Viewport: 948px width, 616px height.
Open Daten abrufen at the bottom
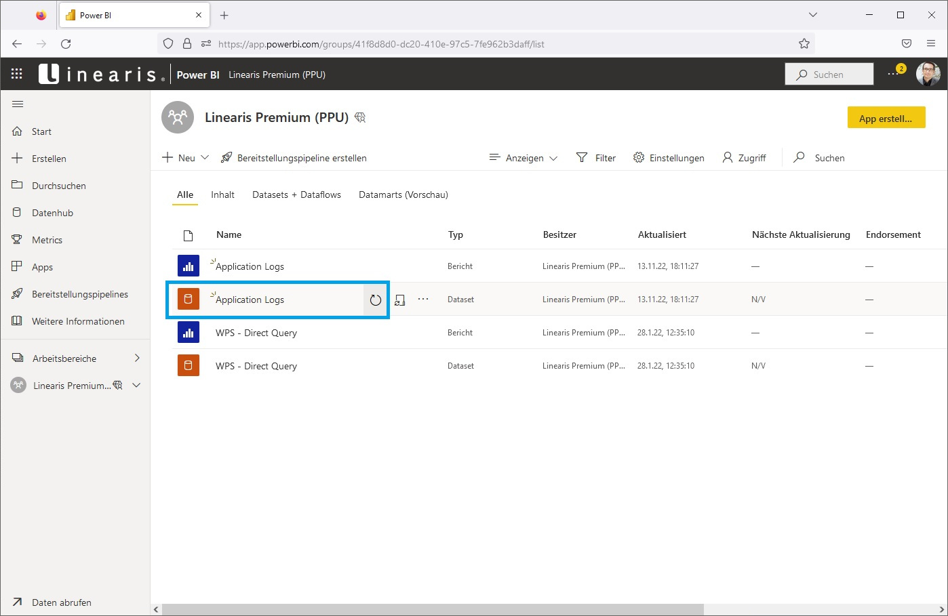(61, 602)
